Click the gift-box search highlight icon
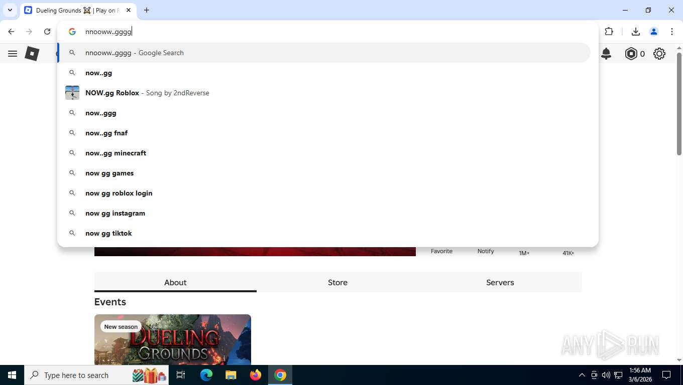The image size is (683, 385). 150,375
